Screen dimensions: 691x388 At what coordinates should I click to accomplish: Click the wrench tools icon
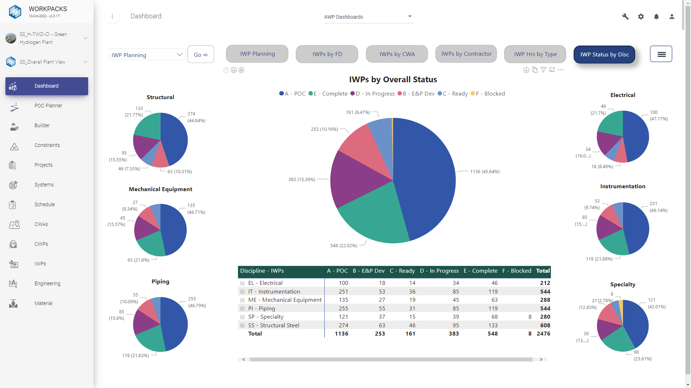[x=625, y=17]
